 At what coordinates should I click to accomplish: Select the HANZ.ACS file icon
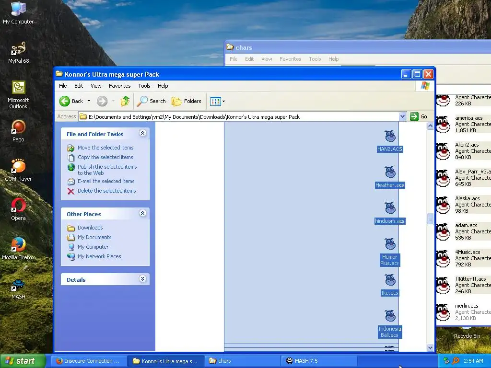click(390, 137)
